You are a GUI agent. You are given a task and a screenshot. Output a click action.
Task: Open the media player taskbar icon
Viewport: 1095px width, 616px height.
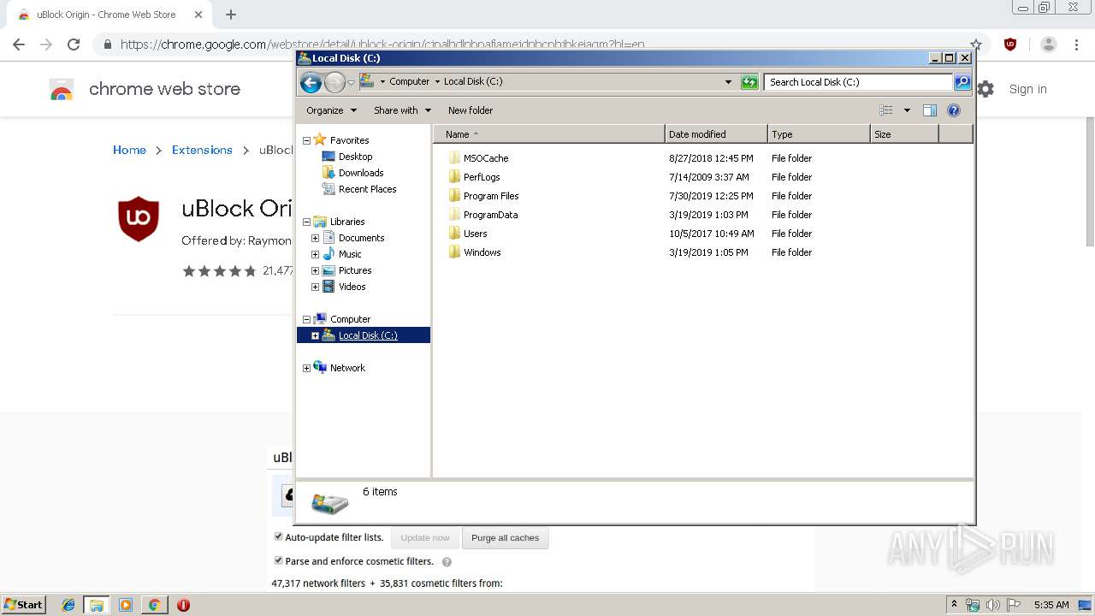point(126,605)
